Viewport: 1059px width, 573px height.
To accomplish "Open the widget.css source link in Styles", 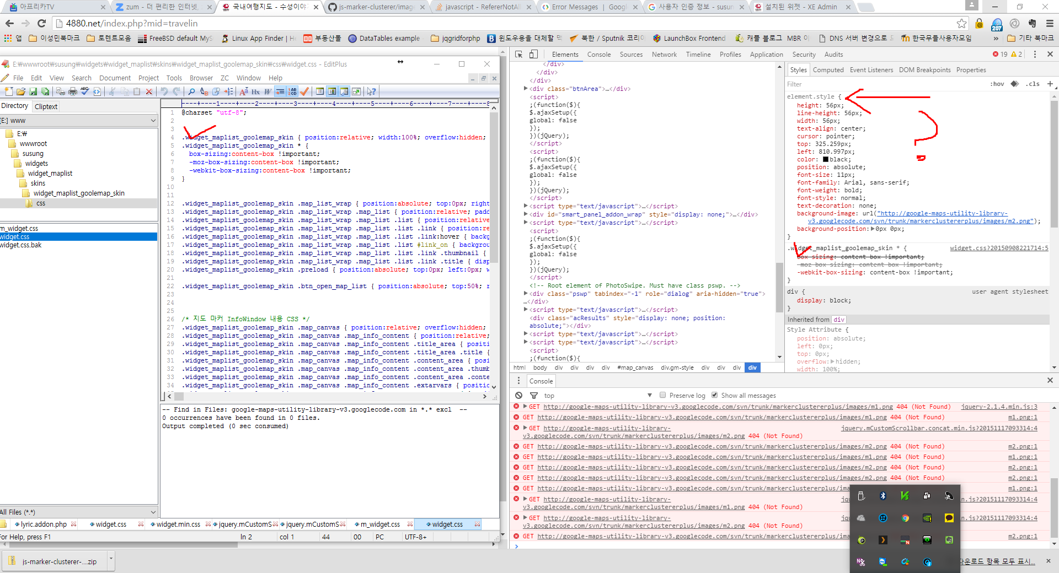I will tap(998, 248).
